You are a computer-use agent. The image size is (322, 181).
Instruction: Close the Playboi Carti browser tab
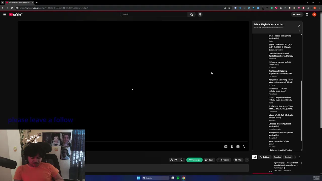point(32,3)
